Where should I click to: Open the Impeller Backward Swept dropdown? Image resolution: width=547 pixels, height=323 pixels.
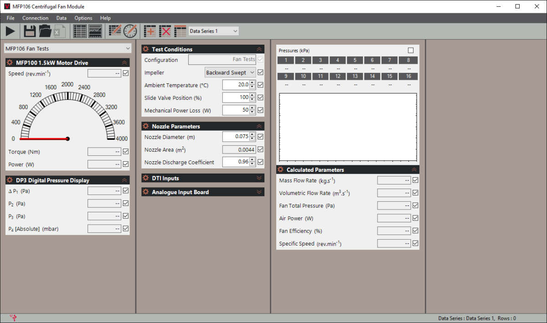[230, 72]
